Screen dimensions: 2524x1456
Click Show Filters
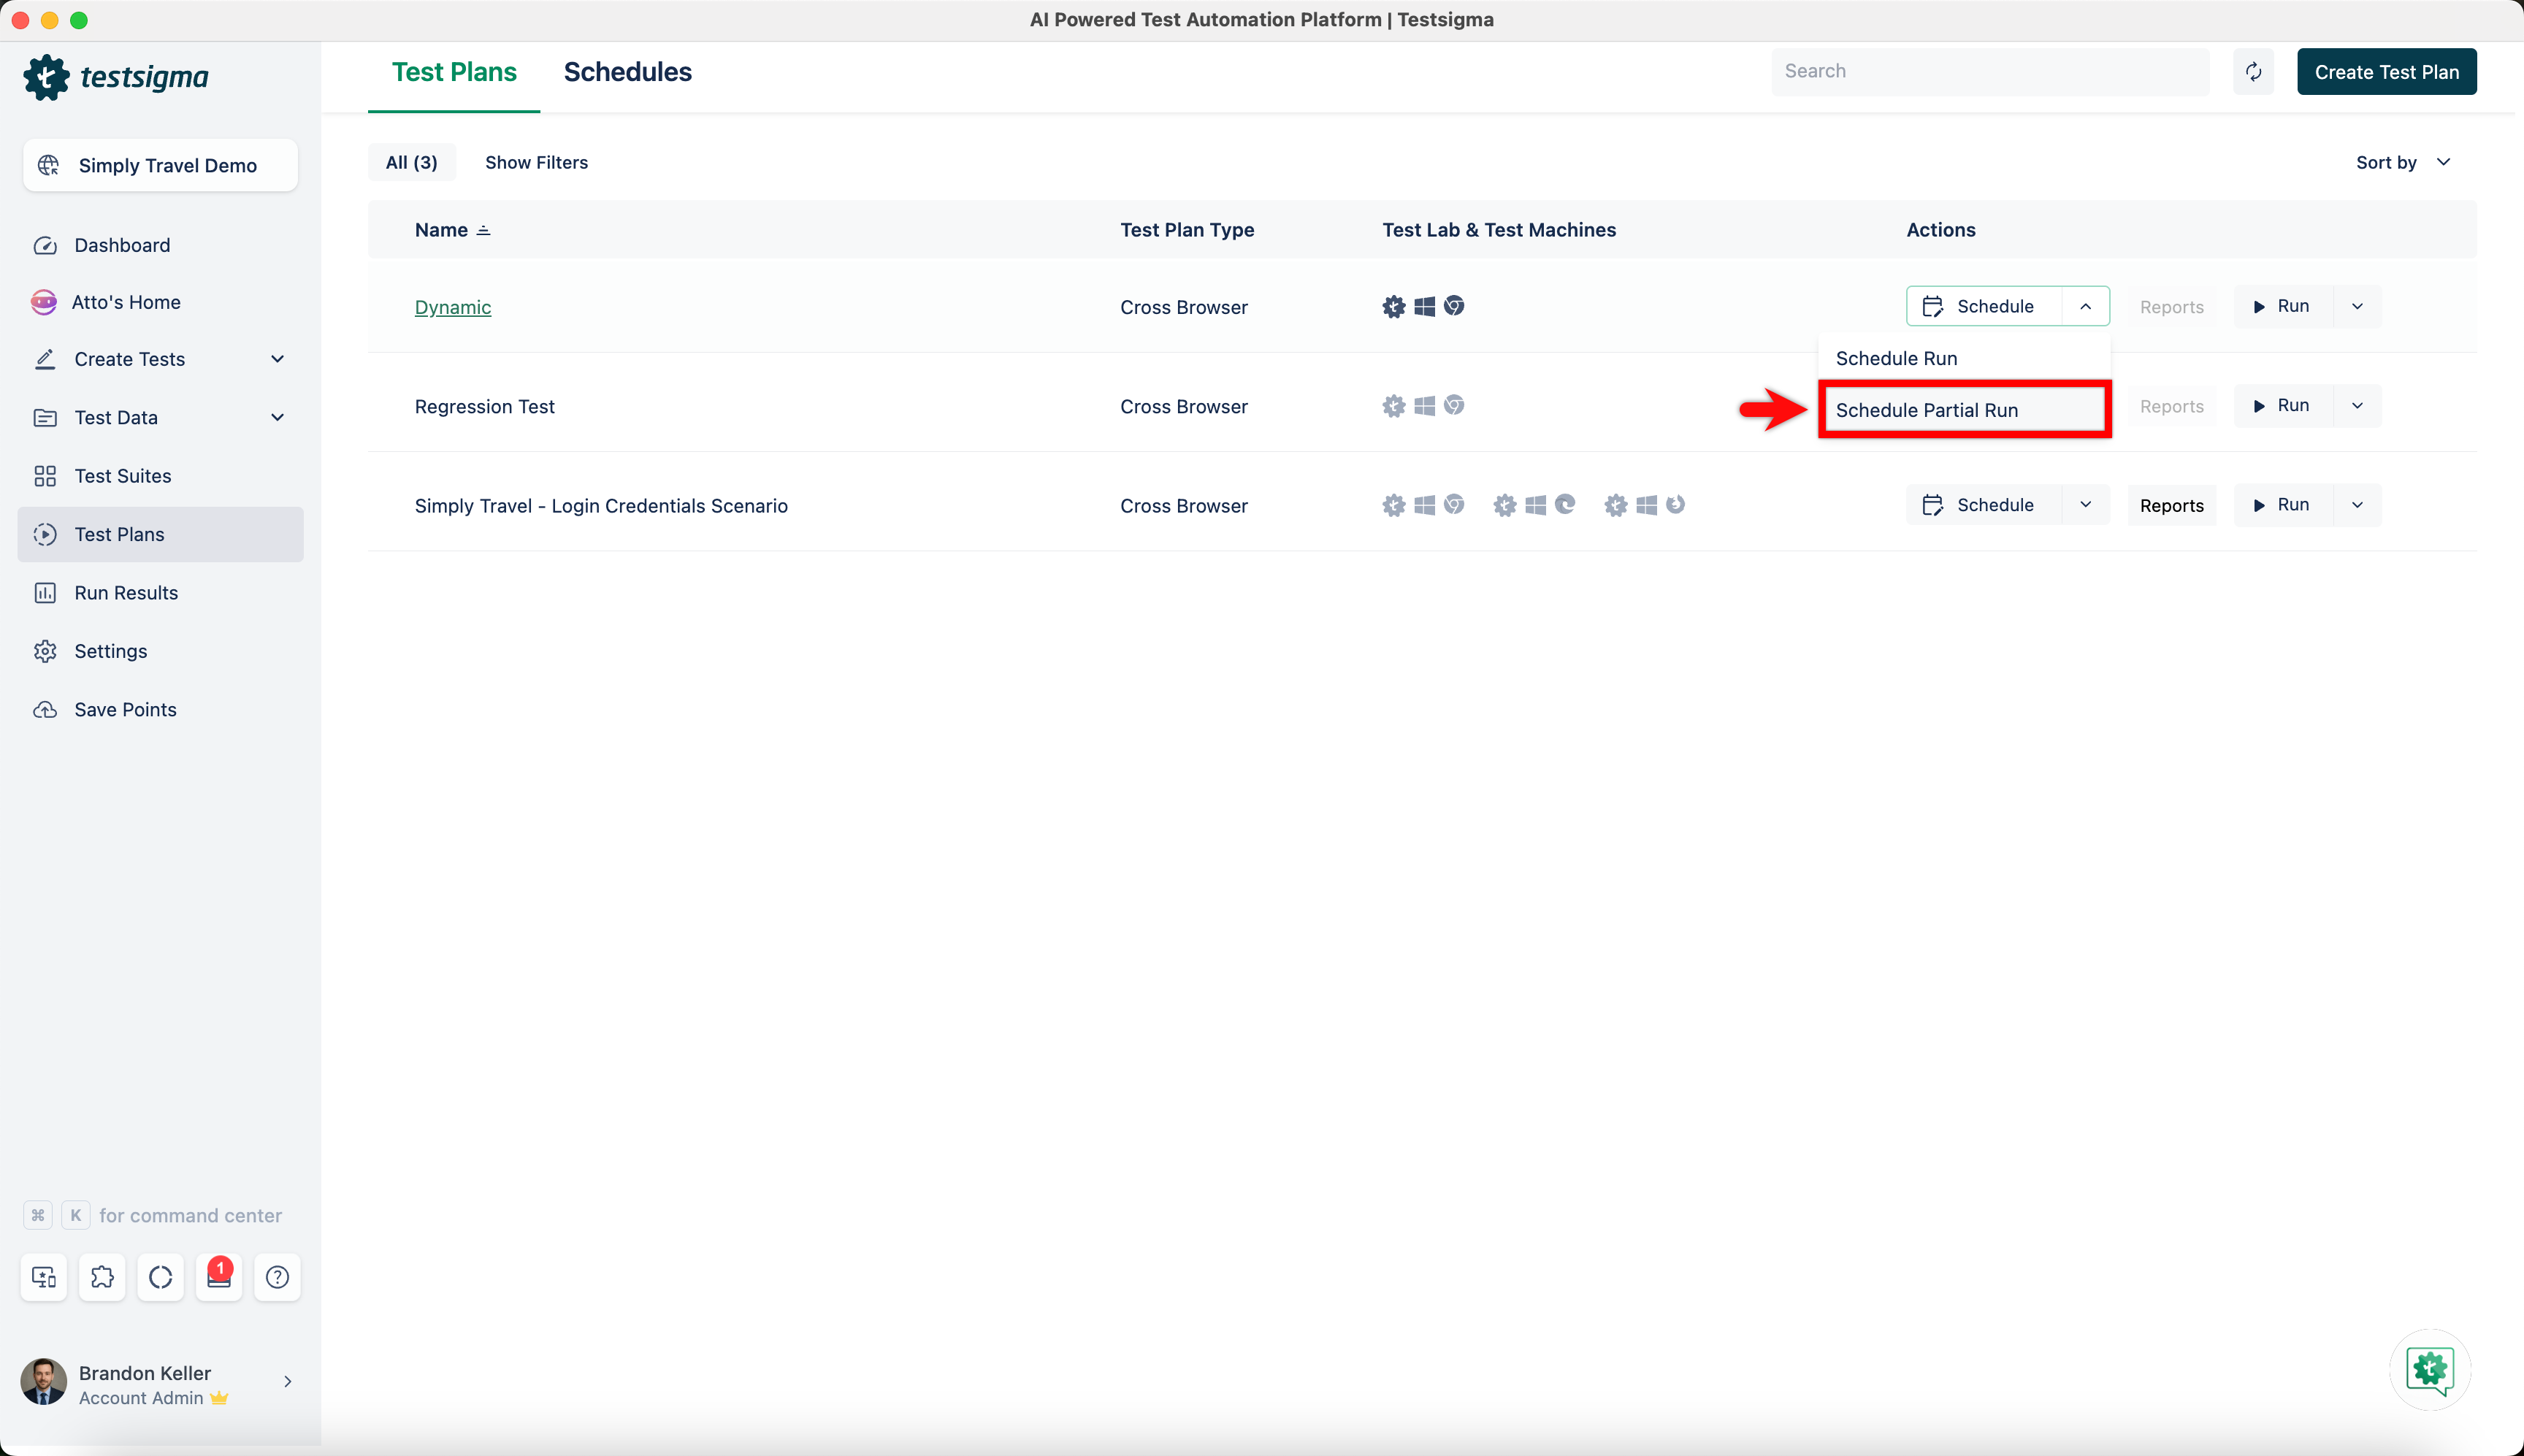[x=536, y=162]
